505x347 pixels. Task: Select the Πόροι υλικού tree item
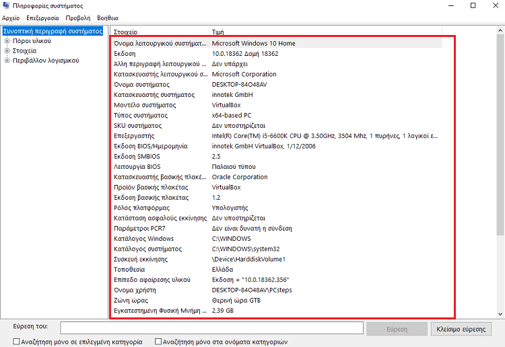[32, 41]
